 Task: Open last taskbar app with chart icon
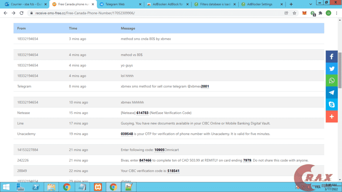click(129, 187)
